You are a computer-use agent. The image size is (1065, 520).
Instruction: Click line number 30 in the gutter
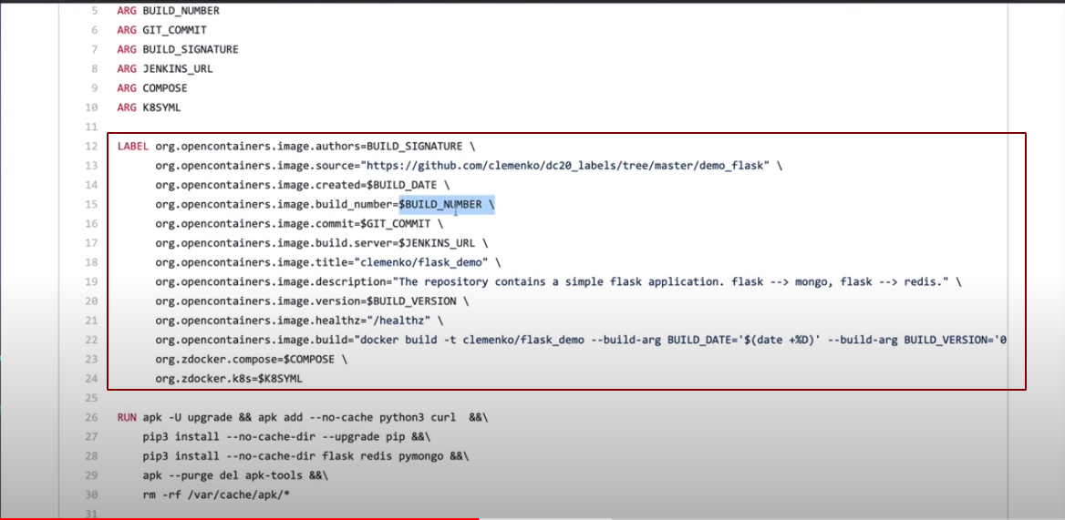tap(92, 495)
